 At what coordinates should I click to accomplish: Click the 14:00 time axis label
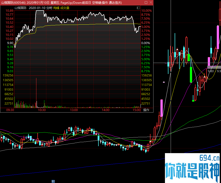tap(106, 110)
